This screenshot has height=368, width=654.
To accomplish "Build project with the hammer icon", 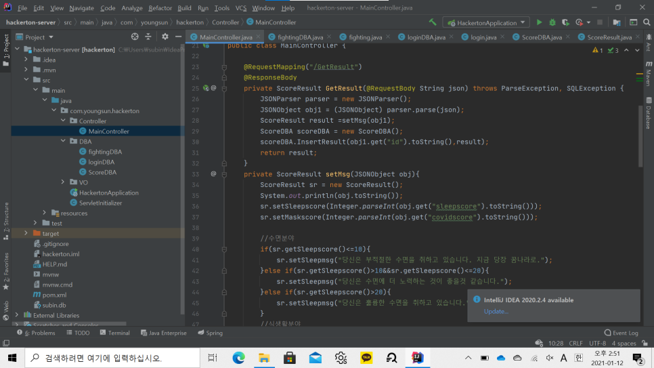I will (x=433, y=22).
